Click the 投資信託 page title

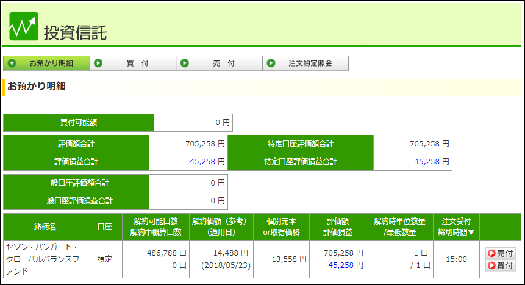point(75,32)
